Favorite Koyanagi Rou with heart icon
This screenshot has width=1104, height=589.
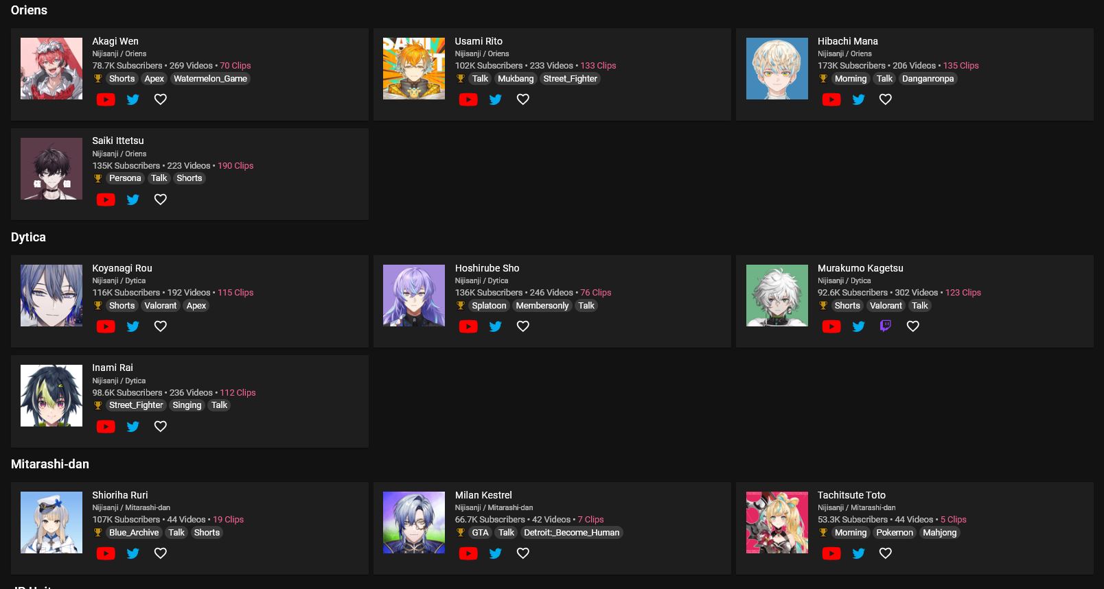(160, 326)
